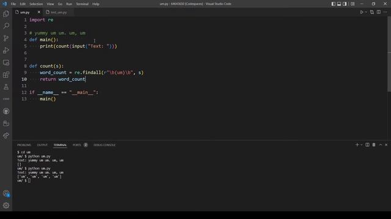
Task: Maximize the panel with chevron up
Action: click(x=381, y=145)
